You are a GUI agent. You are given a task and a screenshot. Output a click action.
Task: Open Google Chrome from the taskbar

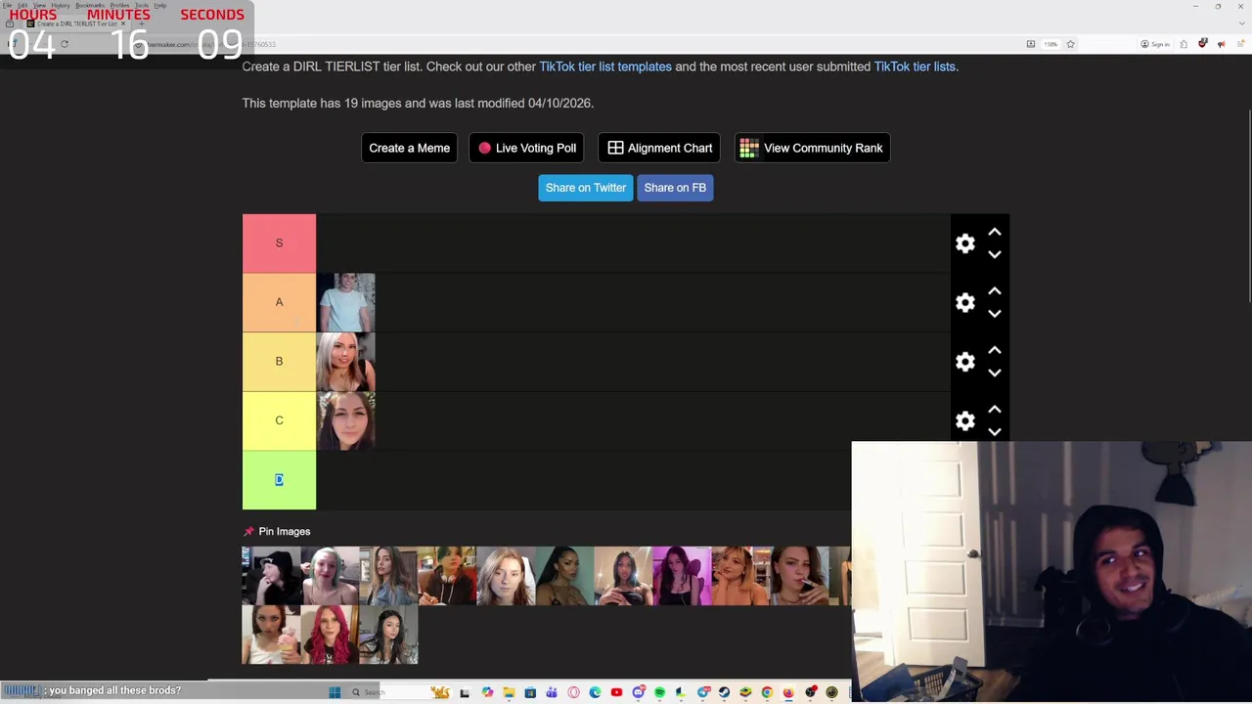tap(767, 692)
